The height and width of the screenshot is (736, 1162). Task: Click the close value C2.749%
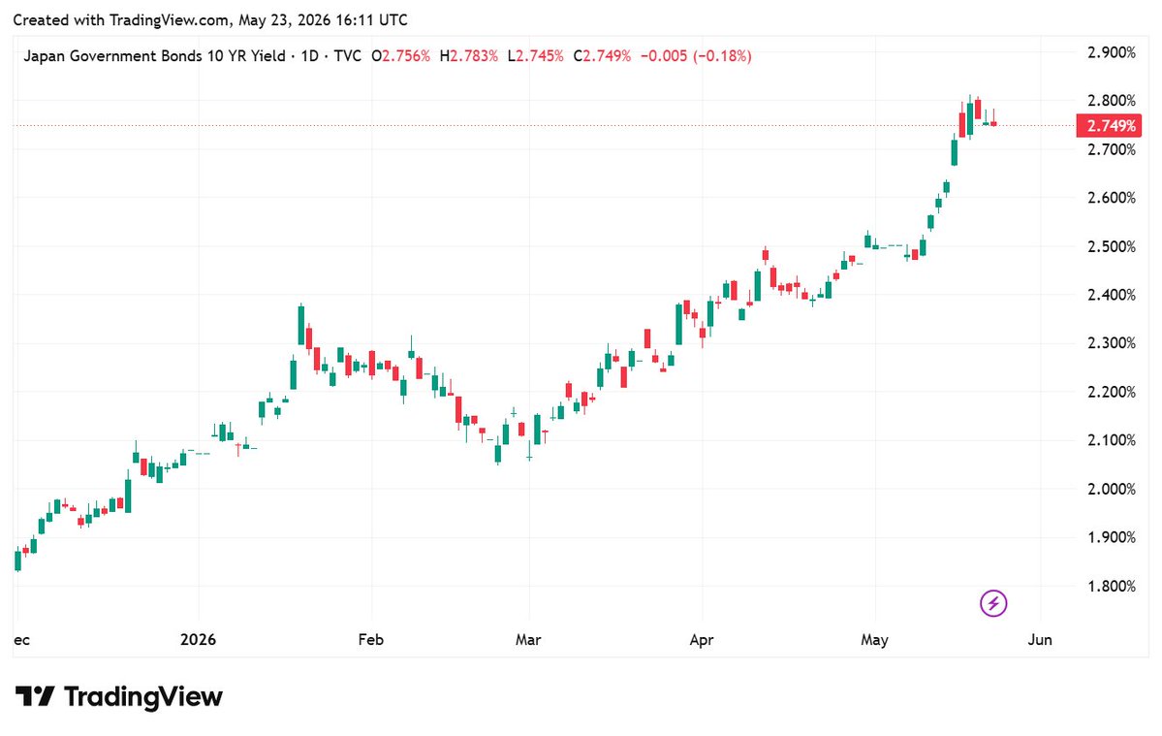603,56
